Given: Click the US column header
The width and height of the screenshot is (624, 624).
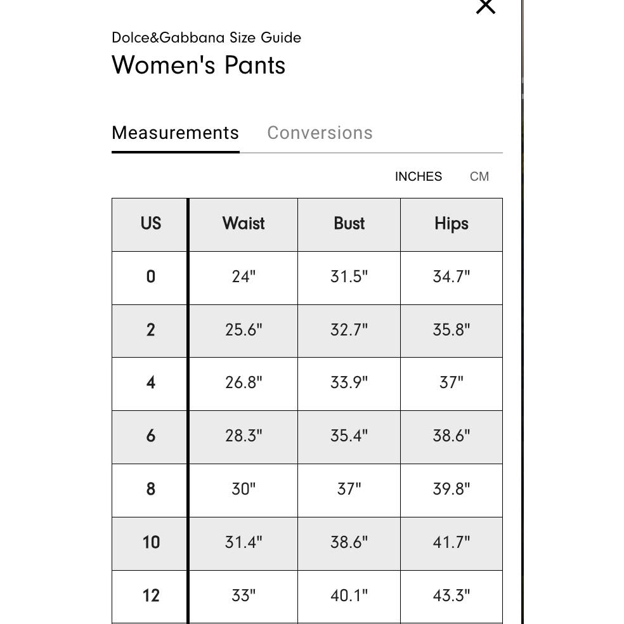Looking at the screenshot, I should tap(150, 224).
